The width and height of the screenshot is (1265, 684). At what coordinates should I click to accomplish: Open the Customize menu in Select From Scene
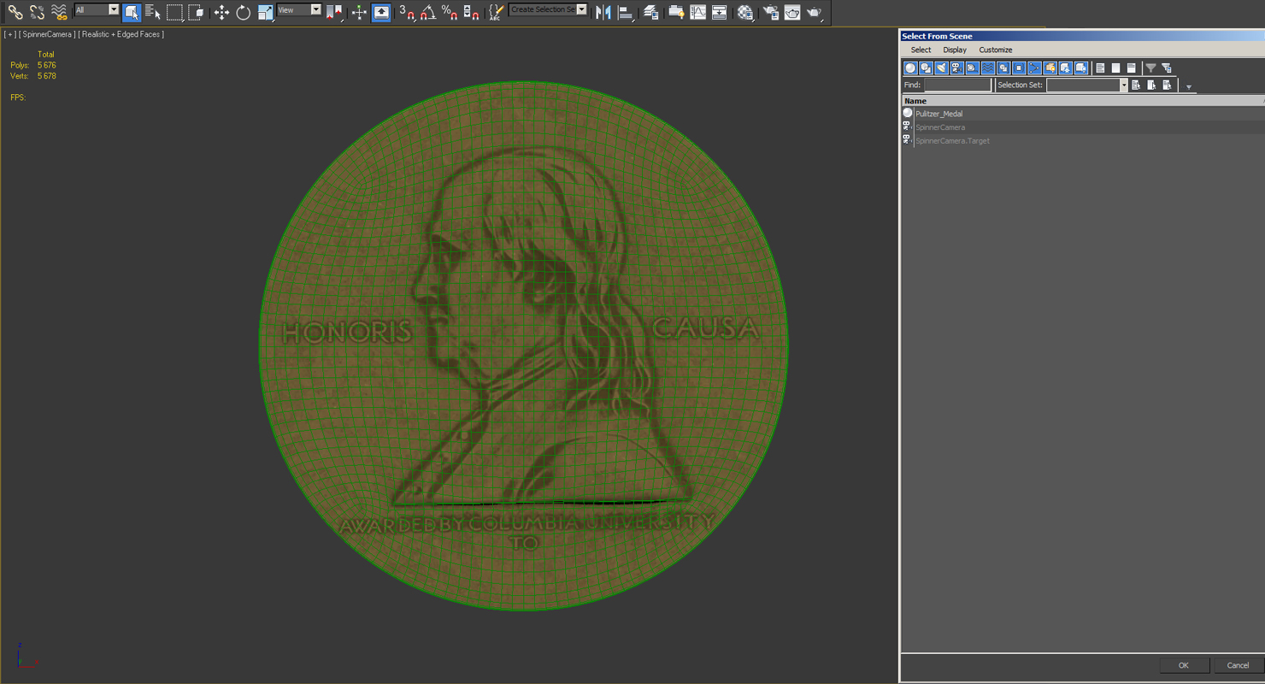(996, 50)
